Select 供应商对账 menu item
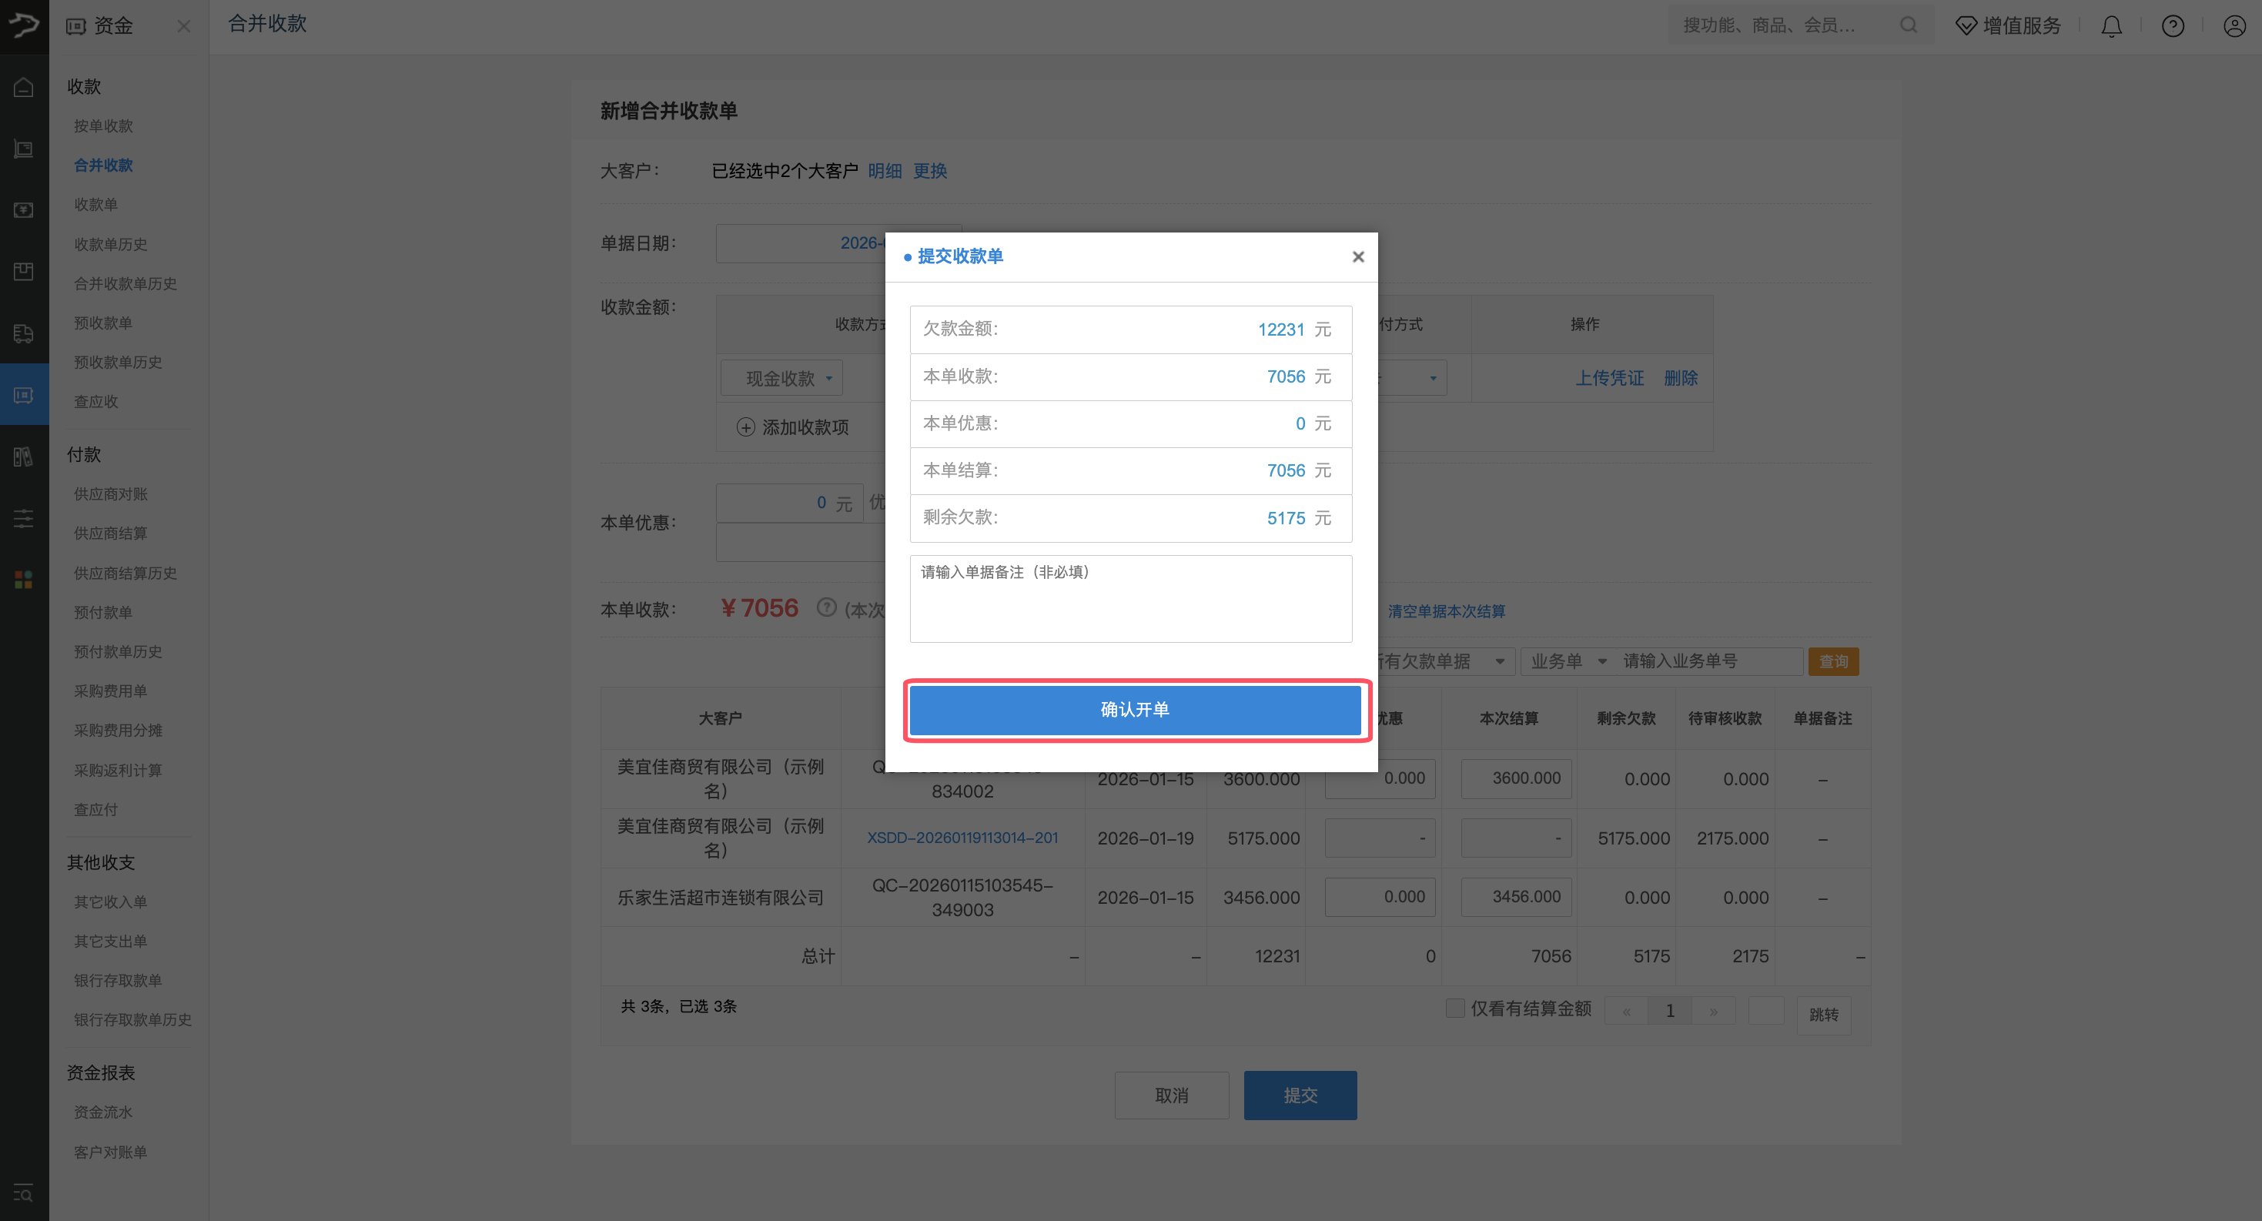 tap(111, 494)
